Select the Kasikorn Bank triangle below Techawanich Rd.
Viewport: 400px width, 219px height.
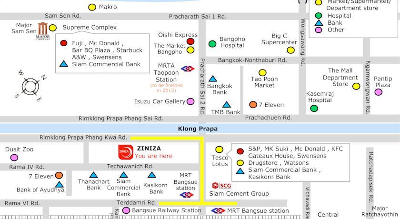coord(151,175)
